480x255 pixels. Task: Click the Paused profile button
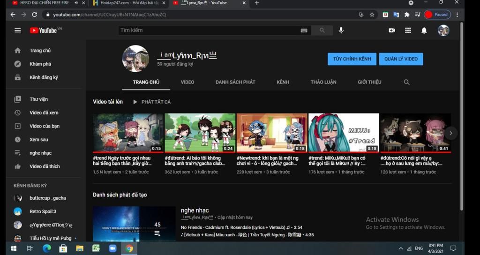click(437, 15)
